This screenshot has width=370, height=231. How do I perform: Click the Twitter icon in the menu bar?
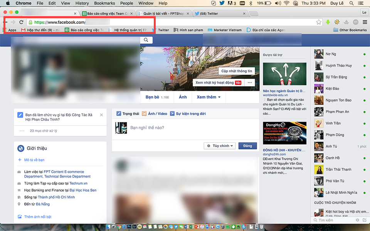tap(223, 3)
